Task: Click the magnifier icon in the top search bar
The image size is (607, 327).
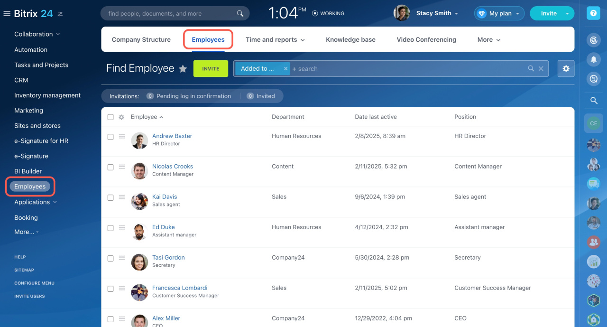Action: (240, 13)
